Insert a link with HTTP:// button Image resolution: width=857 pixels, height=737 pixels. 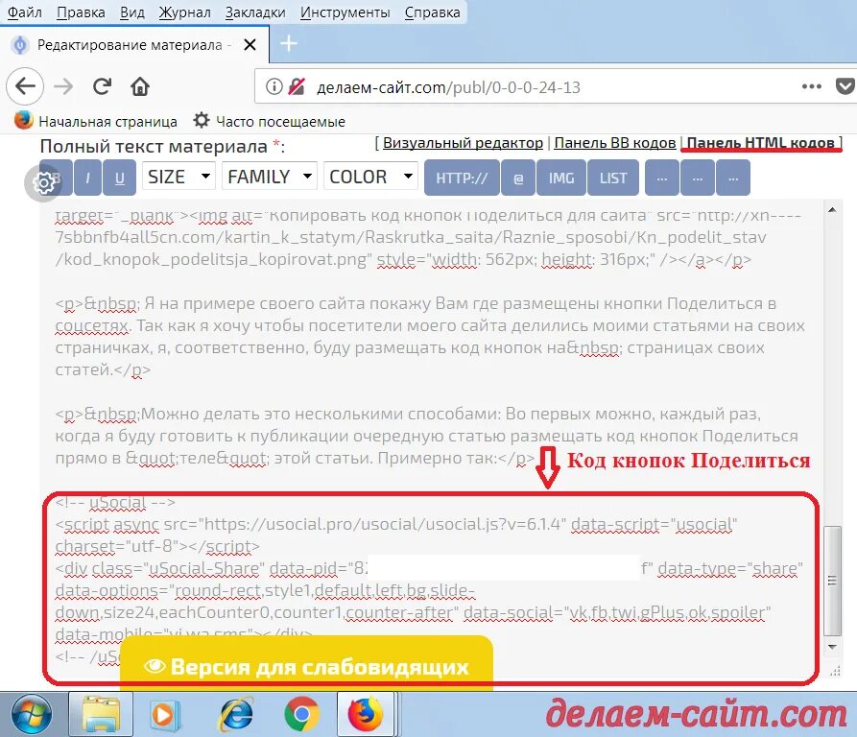(x=462, y=178)
